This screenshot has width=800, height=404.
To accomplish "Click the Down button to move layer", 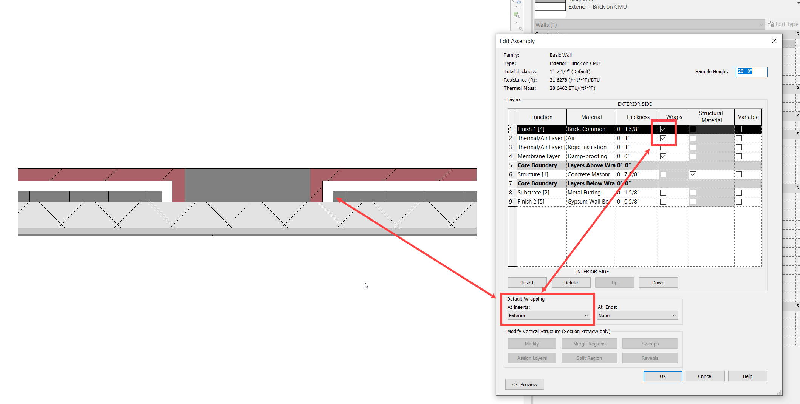I will (x=658, y=282).
